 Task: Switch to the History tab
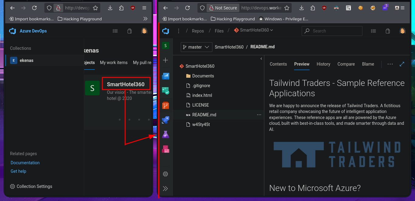coord(323,64)
